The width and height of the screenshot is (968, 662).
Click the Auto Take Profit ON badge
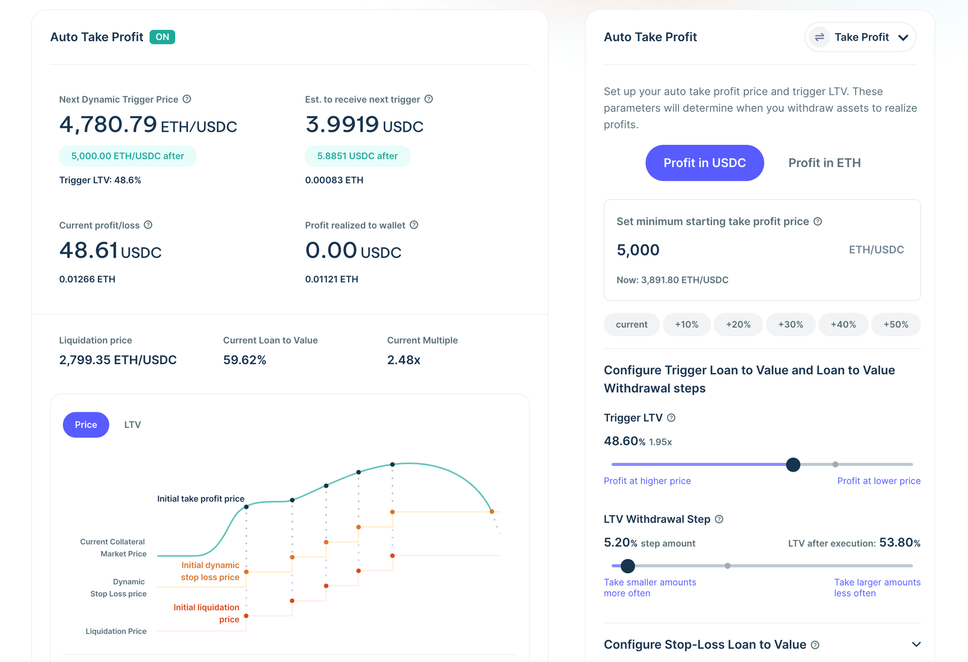pyautogui.click(x=162, y=37)
